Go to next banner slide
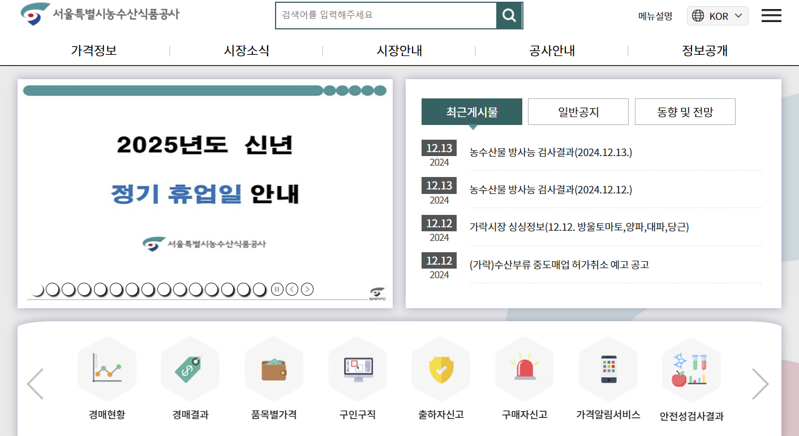Screen dimensions: 799x436 307,290
